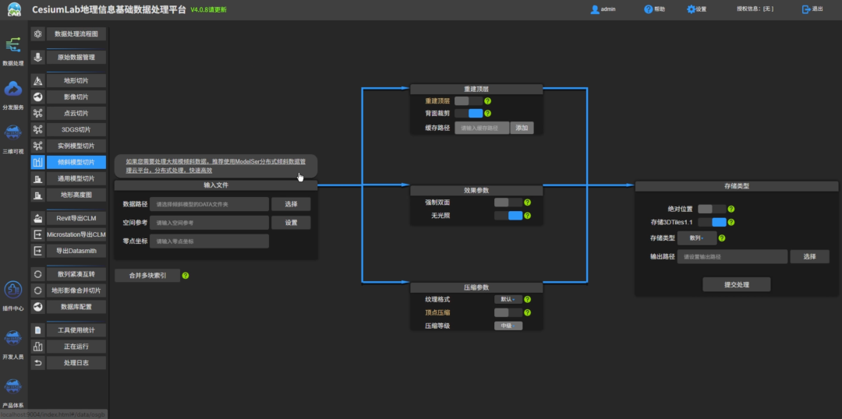842x419 pixels.
Task: Click the icon beside 点云切片
Action: [37, 113]
